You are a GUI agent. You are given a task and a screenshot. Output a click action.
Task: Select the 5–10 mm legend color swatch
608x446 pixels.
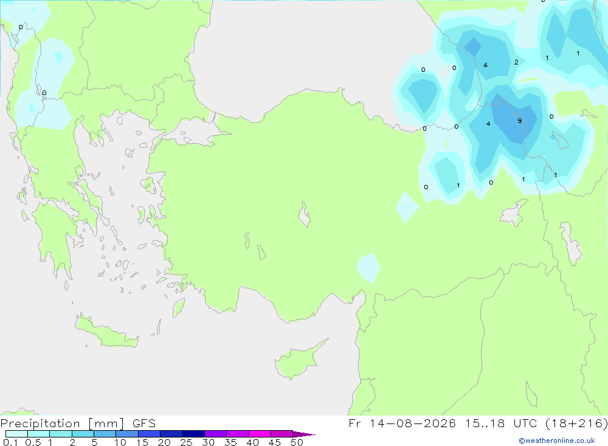click(x=105, y=434)
